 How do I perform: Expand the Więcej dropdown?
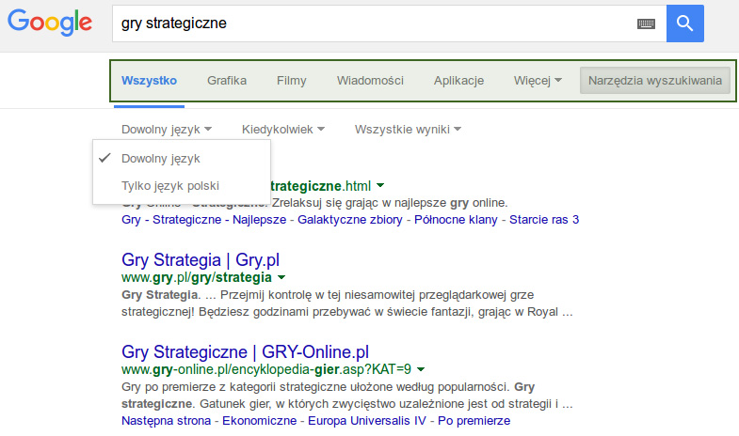click(538, 81)
